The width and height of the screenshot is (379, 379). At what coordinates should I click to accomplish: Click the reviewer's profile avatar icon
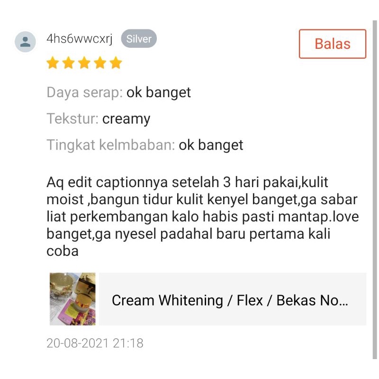[25, 42]
